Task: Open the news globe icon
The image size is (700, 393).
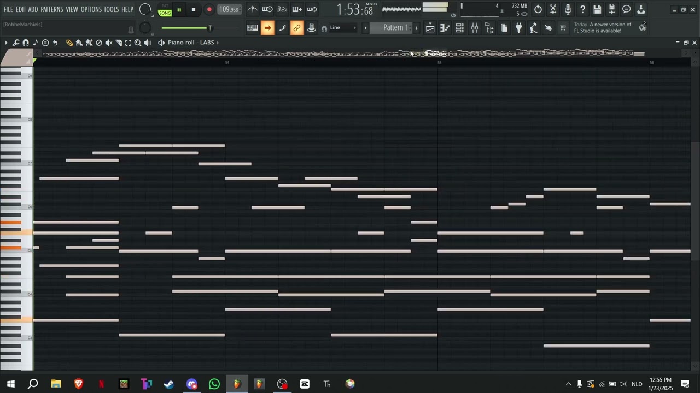Action: [643, 27]
